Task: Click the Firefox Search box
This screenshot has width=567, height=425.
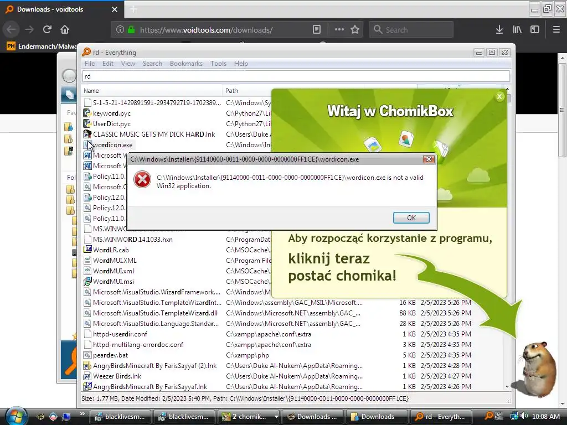Action: pos(411,29)
